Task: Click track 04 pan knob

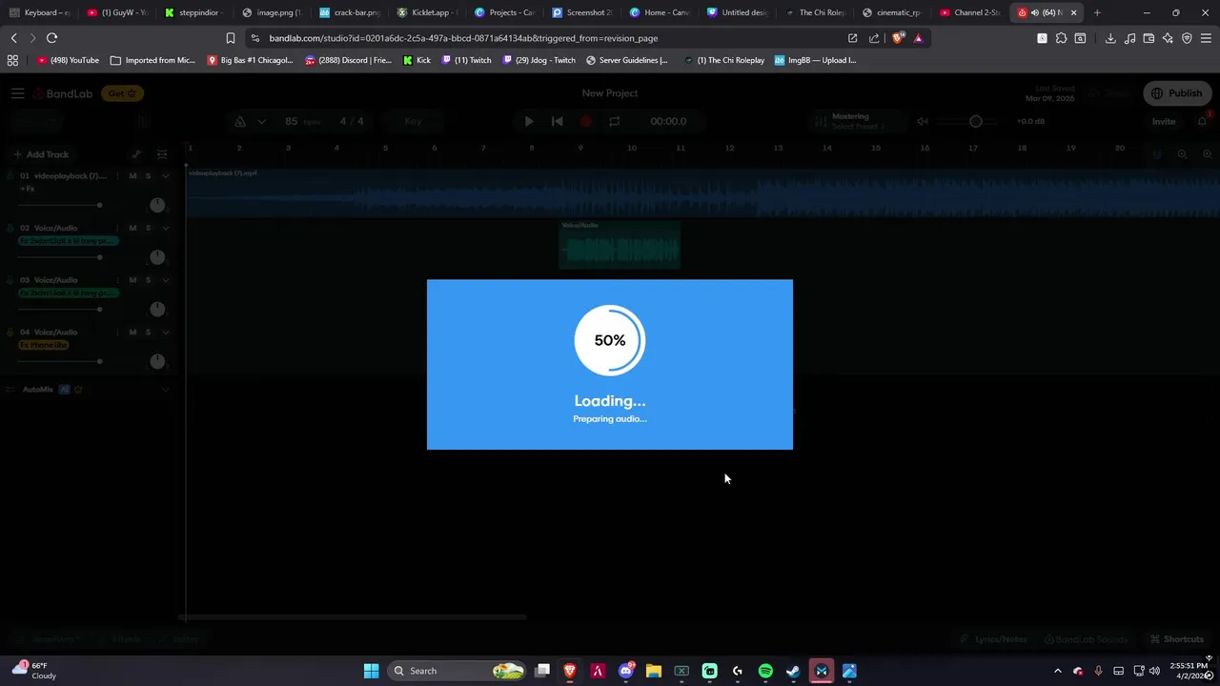Action: (157, 361)
